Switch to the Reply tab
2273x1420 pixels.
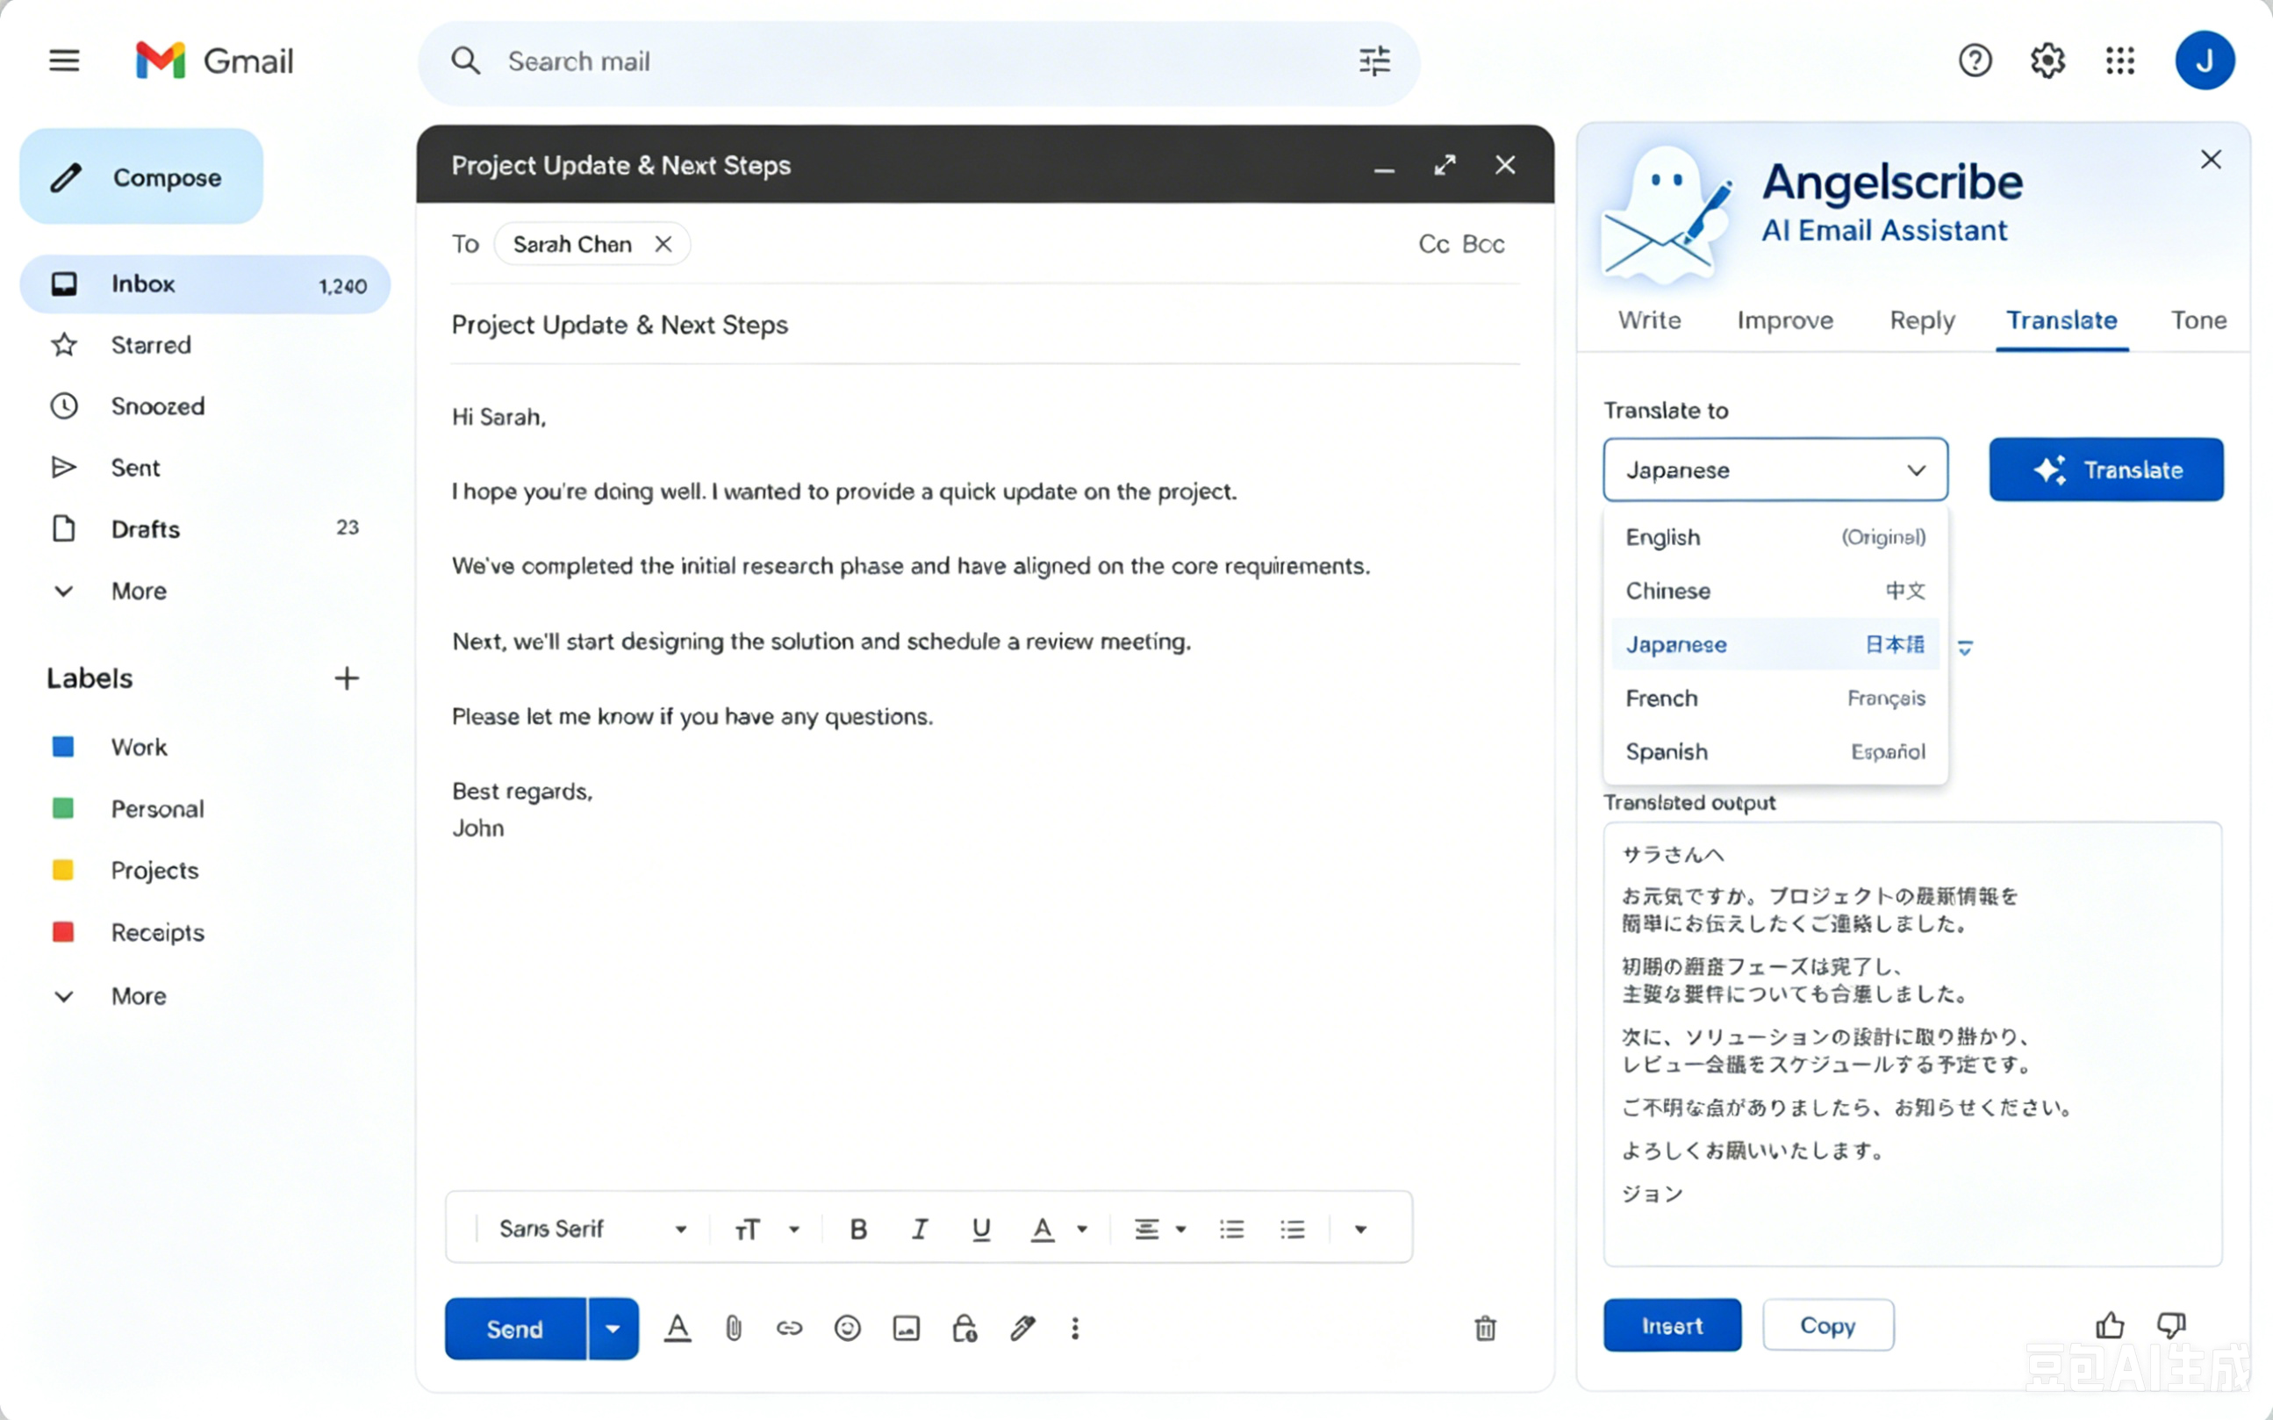pyautogui.click(x=1922, y=320)
